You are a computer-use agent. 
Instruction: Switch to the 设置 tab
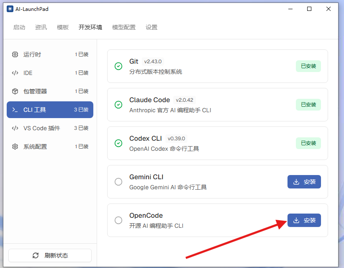point(151,27)
